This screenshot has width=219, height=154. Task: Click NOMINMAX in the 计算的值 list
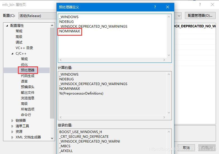point(70,89)
